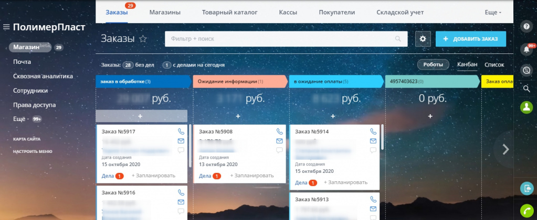The height and width of the screenshot is (220, 537).
Task: Click the magnifier icon in the filter field
Action: pos(397,39)
